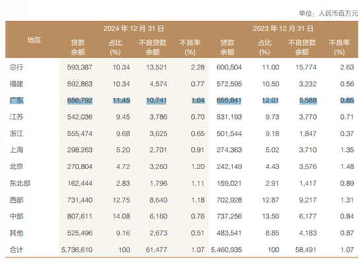Viewport: 363px width, 261px height.
Task: Click 2023 total 5,460,935
Action: coord(226,250)
